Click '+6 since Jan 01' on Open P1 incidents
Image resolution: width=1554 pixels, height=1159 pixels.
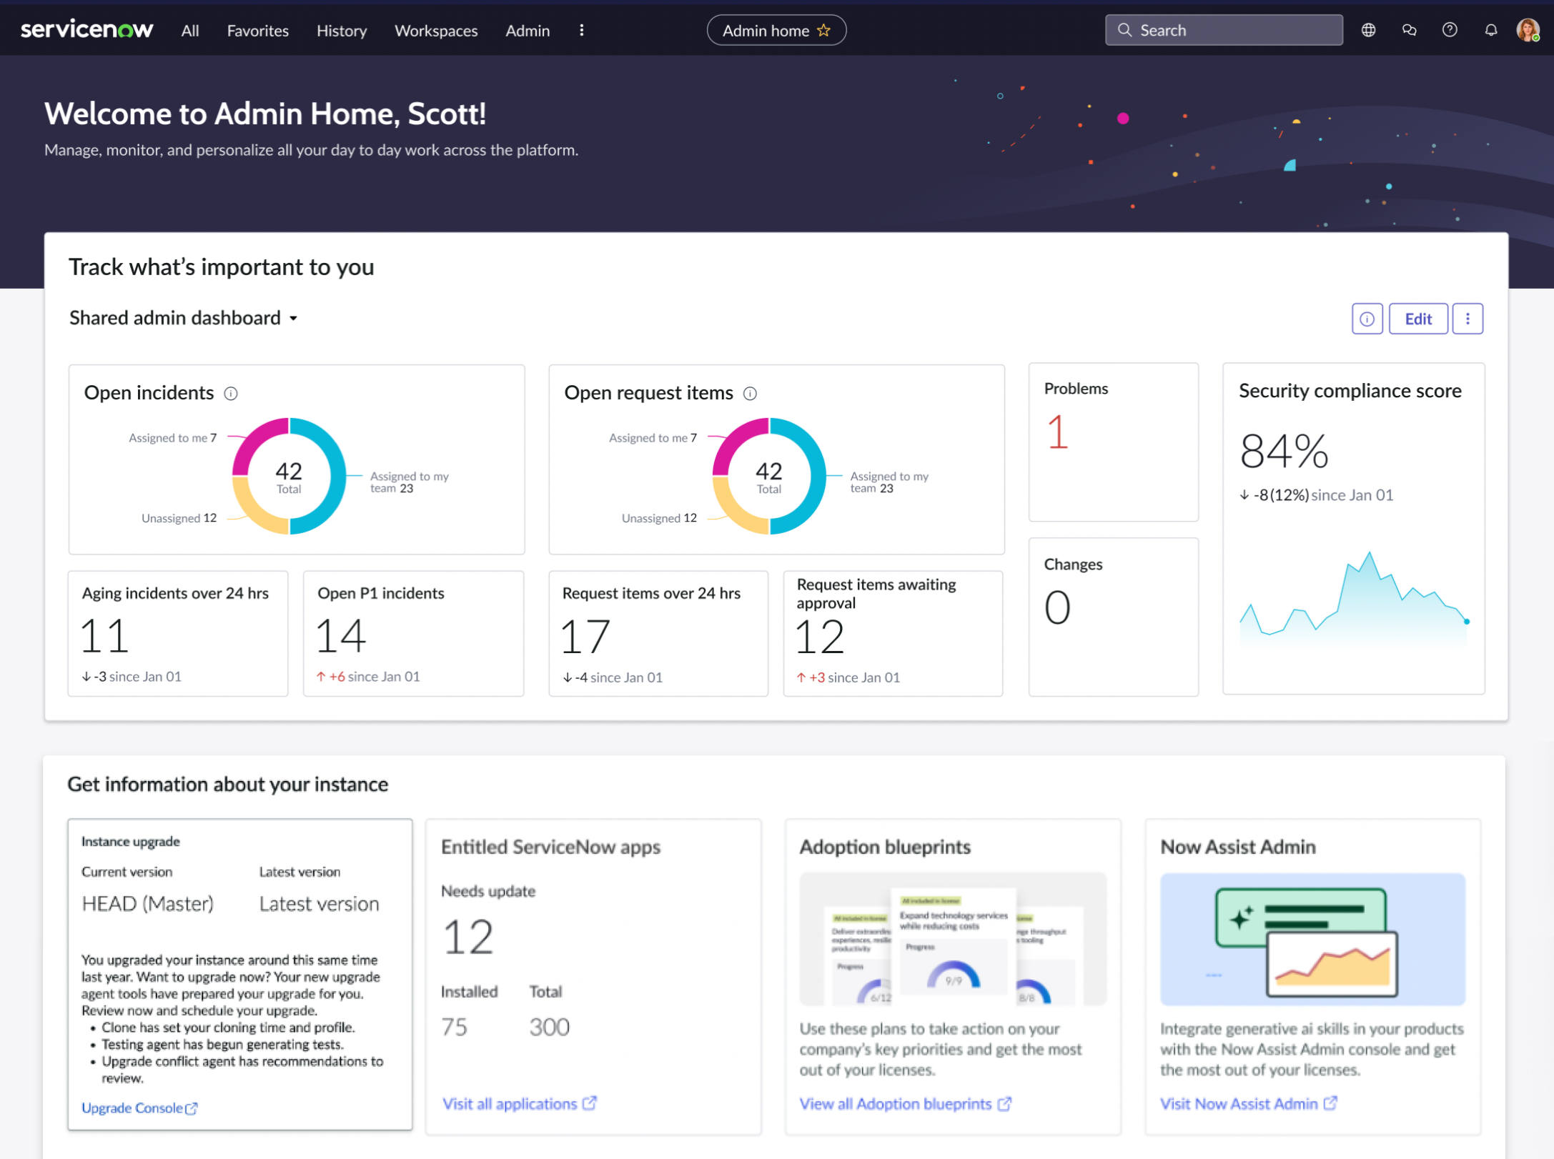click(x=368, y=677)
